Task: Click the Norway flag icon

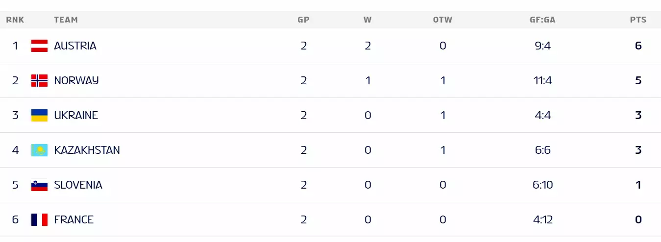Action: pyautogui.click(x=39, y=81)
